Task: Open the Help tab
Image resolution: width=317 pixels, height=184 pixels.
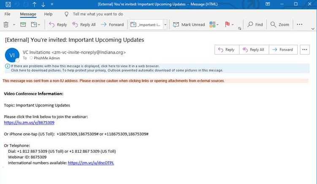Action: point(48,14)
